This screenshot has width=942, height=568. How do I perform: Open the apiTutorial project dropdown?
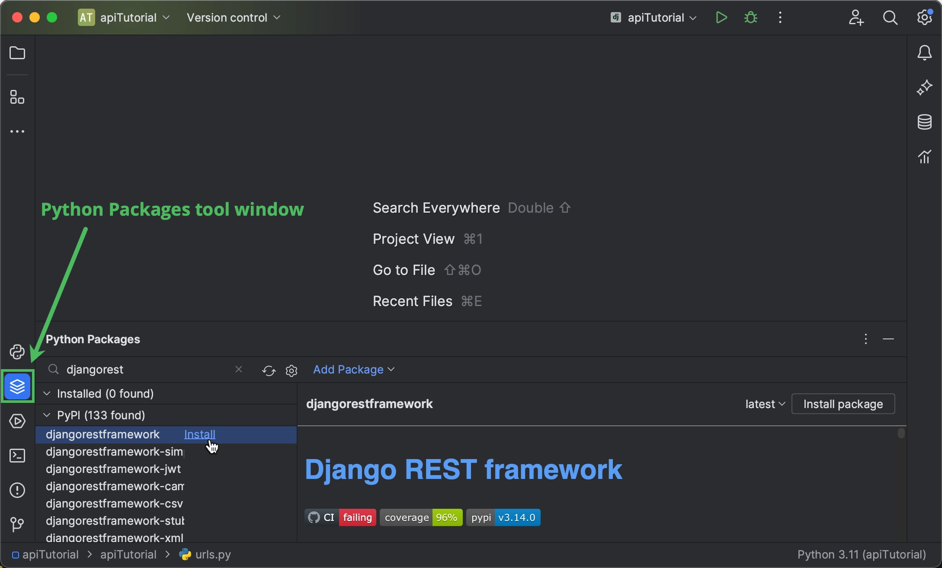pyautogui.click(x=135, y=17)
